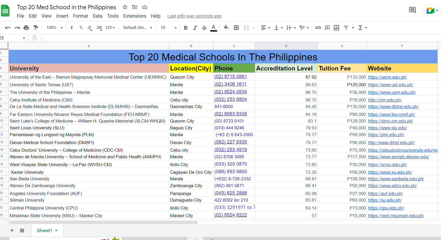Open the Sheet1 tab dropdown arrow
Image resolution: width=441 pixels, height=240 pixels.
click(56, 231)
